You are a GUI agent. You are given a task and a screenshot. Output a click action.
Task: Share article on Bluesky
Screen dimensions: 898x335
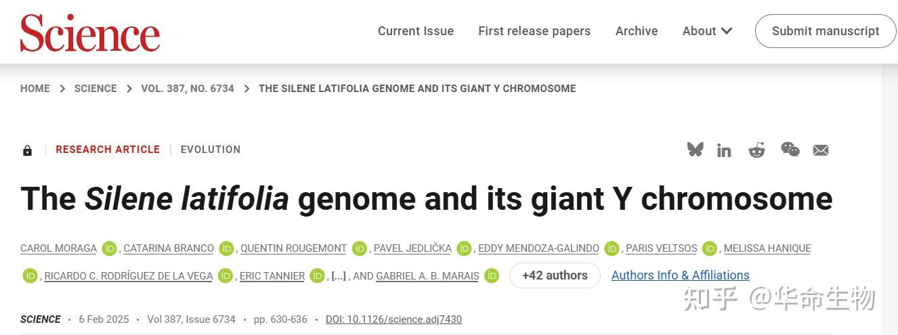(695, 150)
